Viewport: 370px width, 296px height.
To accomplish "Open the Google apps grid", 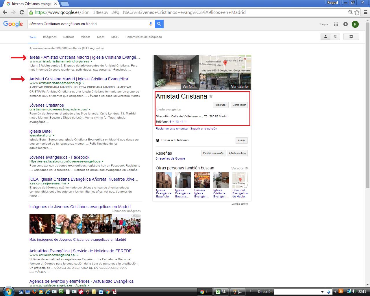I will click(x=336, y=24).
